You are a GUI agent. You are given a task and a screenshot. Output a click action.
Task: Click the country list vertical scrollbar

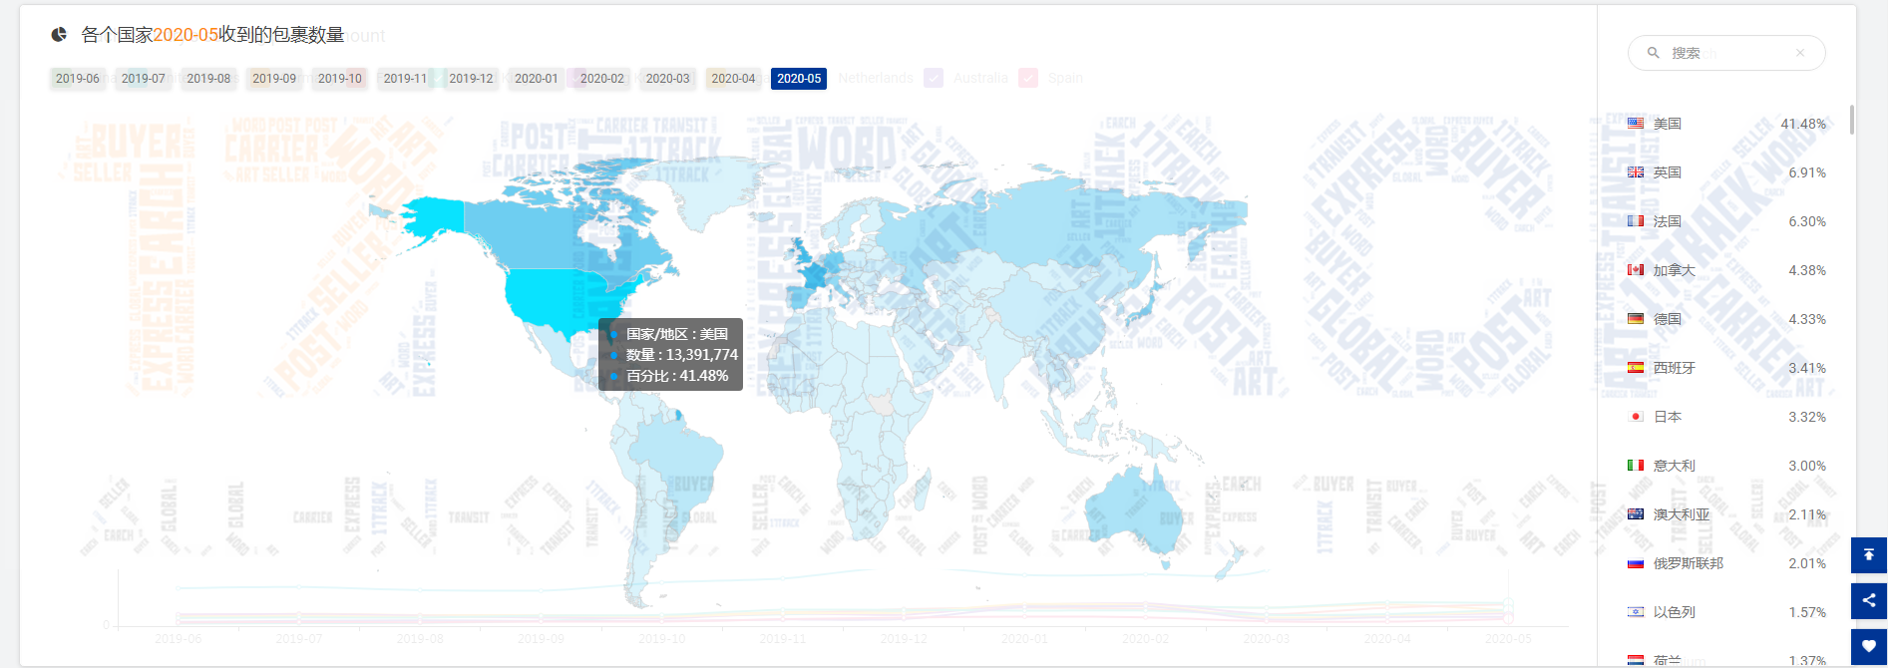coord(1852,120)
